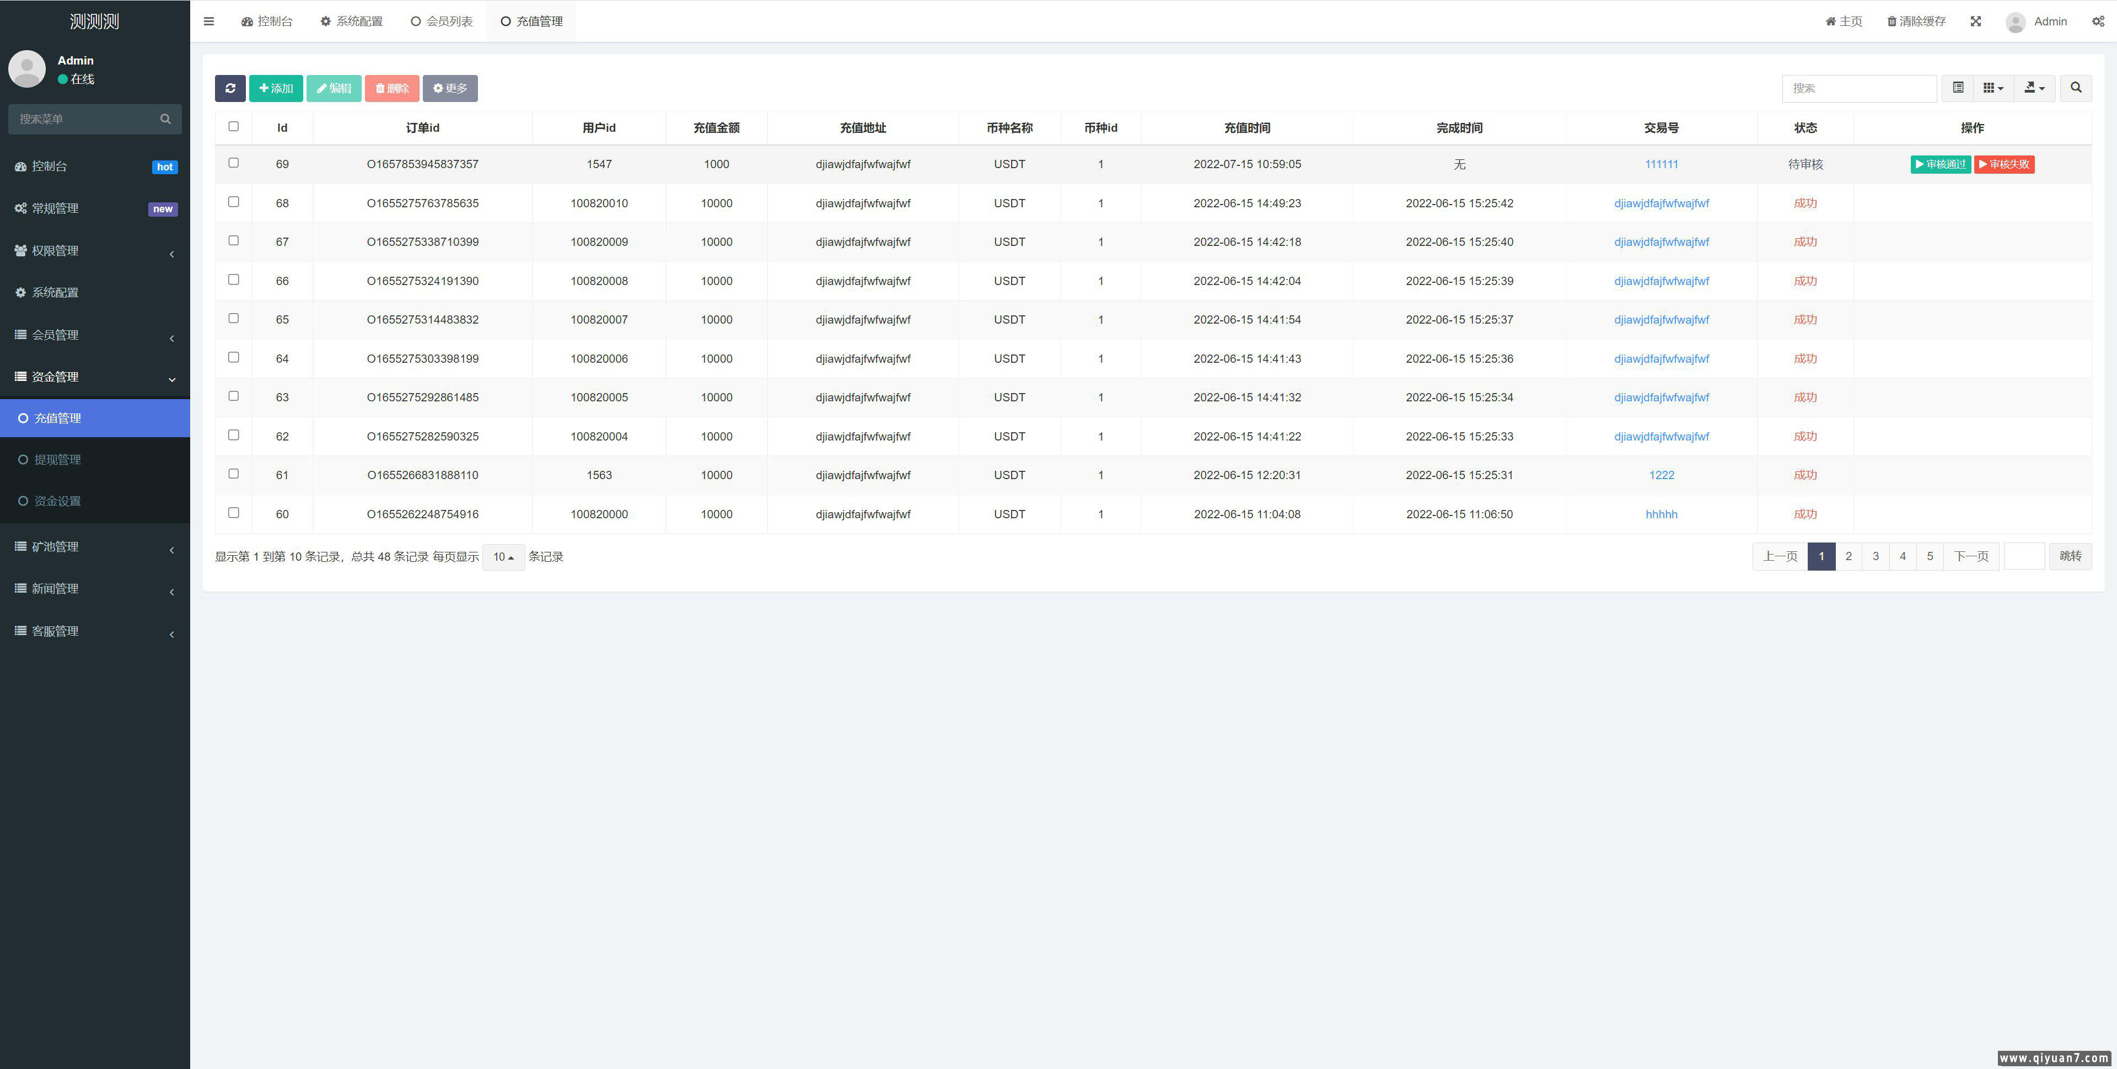This screenshot has height=1069, width=2117.
Task: Toggle card view list icon
Action: [1958, 88]
